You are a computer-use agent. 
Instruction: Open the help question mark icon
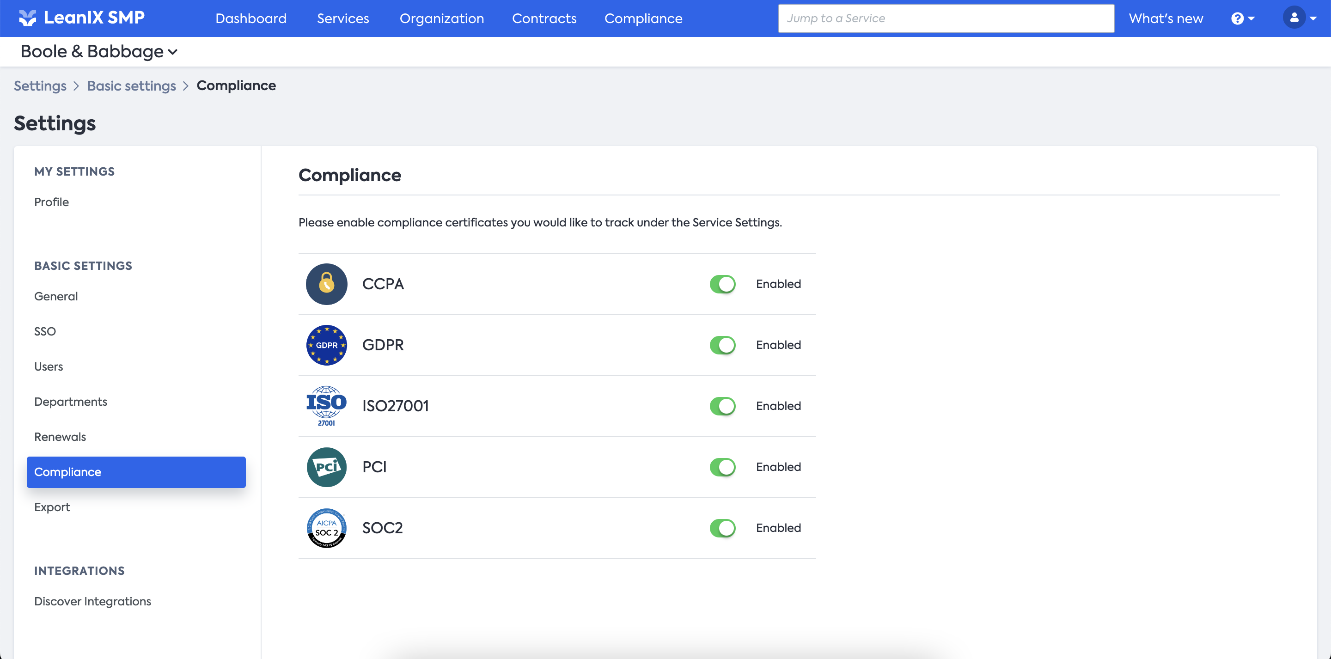point(1237,18)
